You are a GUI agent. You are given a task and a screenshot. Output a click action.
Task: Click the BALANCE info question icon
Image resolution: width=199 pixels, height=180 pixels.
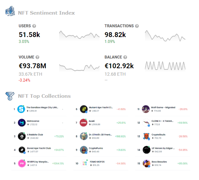[125, 57]
